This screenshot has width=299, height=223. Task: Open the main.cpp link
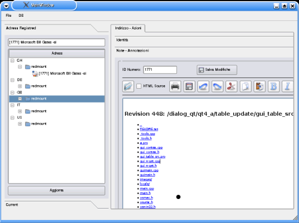point(147,188)
